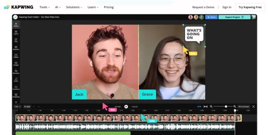Open the Templates panel icon
This screenshot has width=268, height=135.
pyautogui.click(x=16, y=95)
